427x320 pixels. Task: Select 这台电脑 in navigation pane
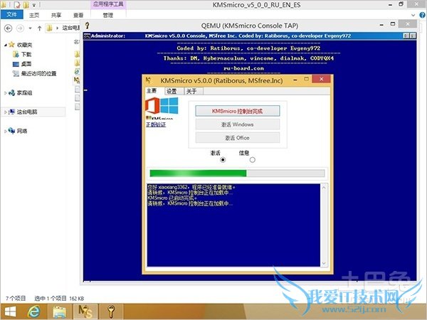click(27, 112)
